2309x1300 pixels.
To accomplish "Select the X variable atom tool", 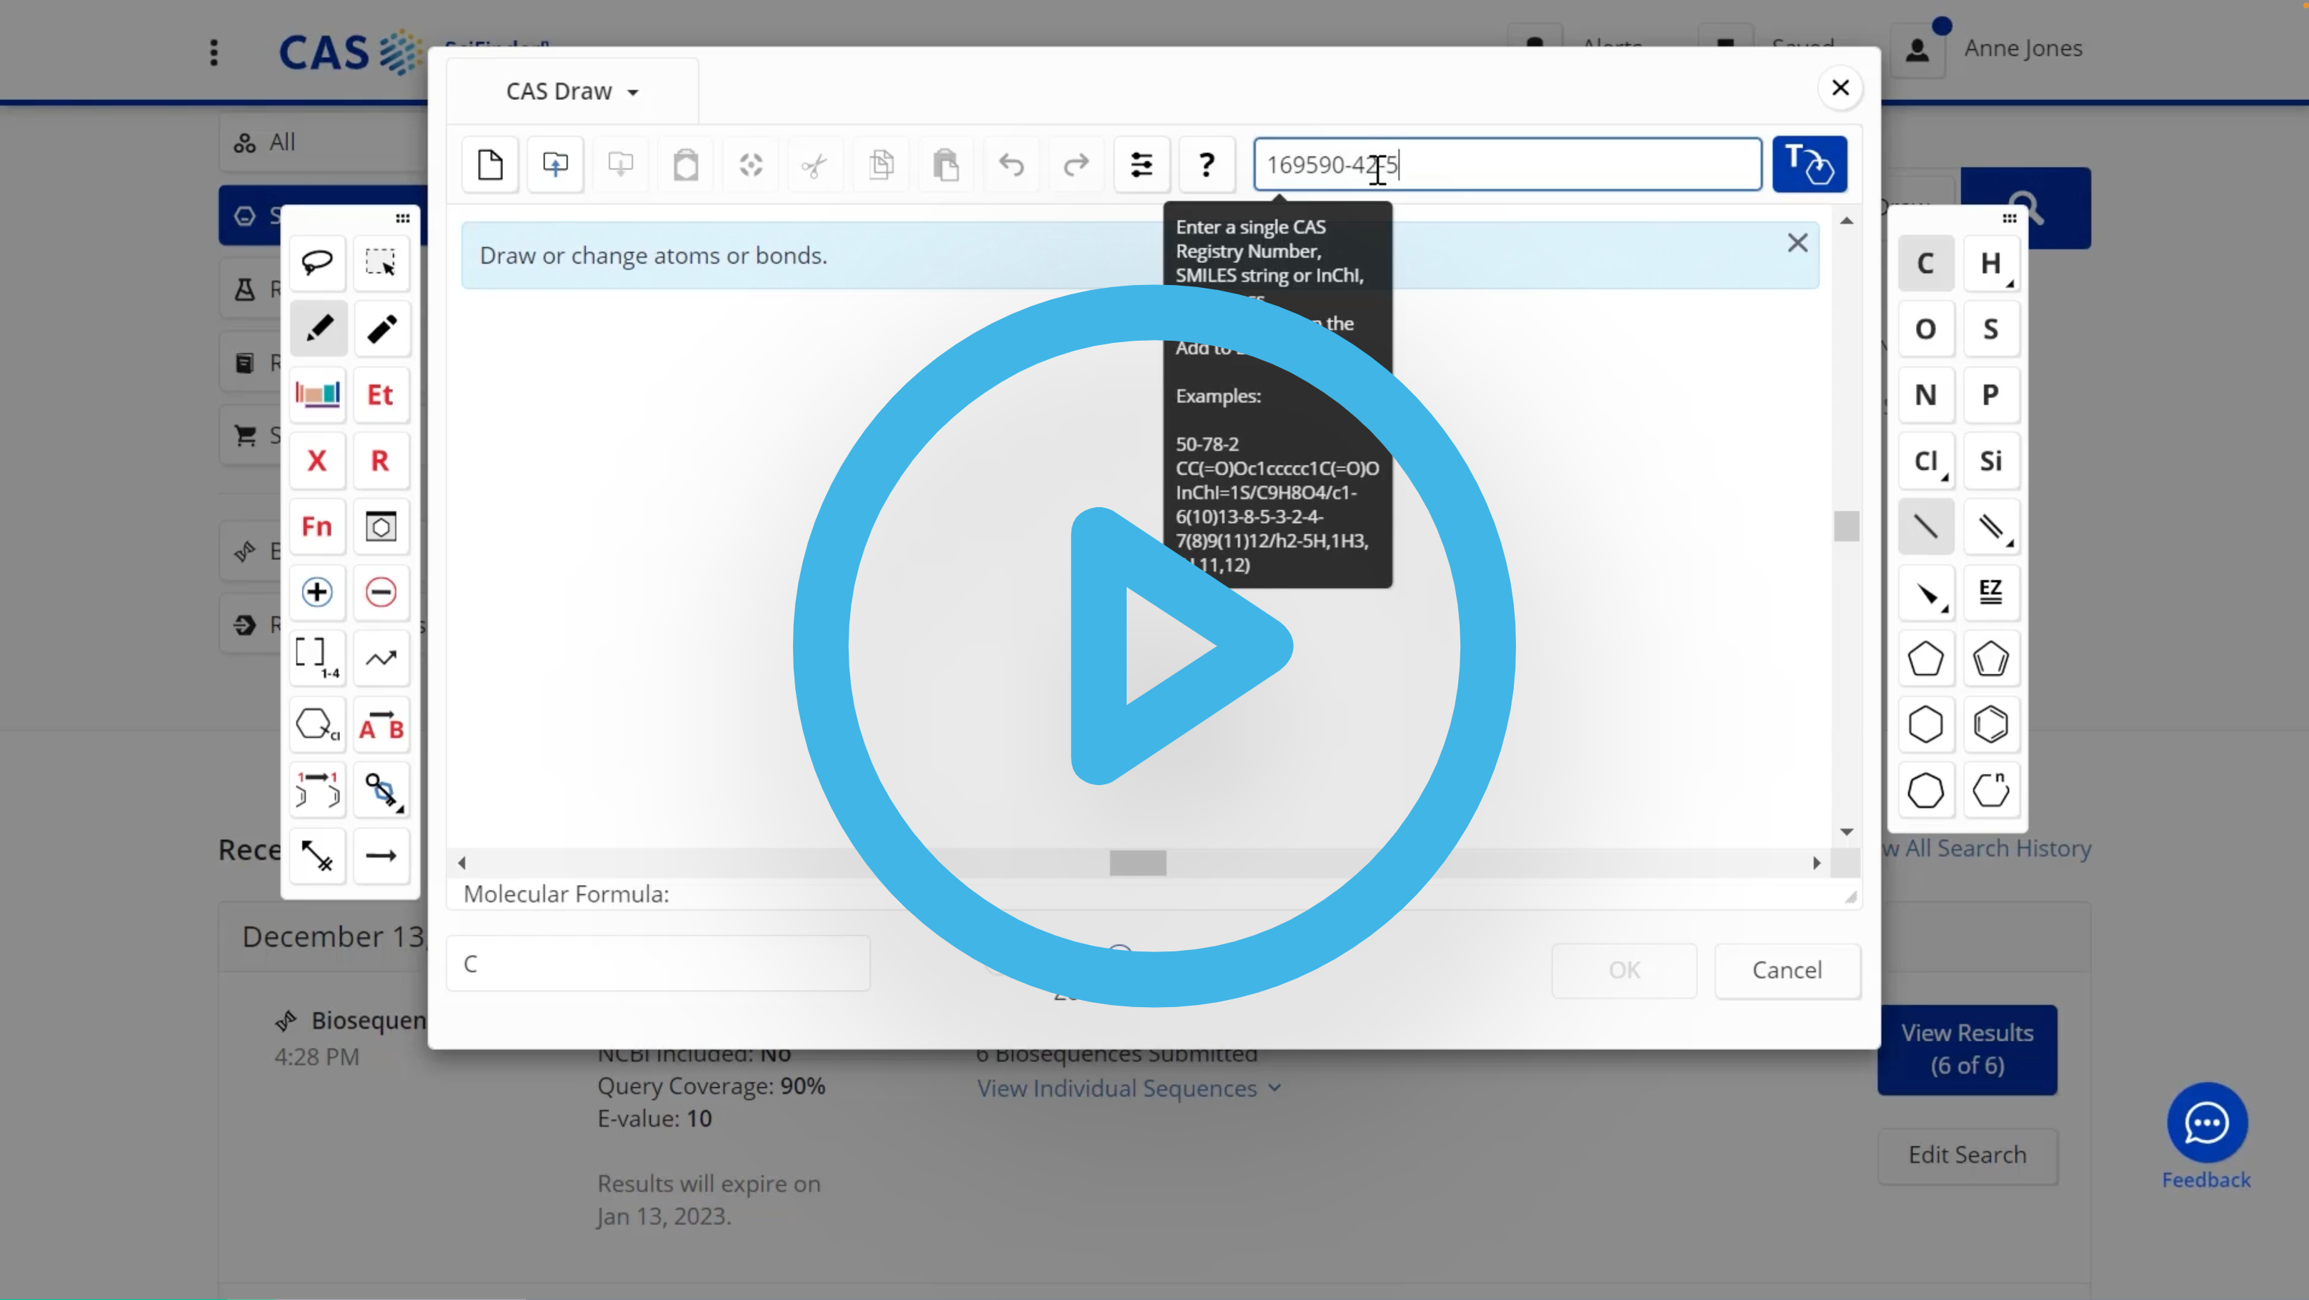I will click(317, 461).
